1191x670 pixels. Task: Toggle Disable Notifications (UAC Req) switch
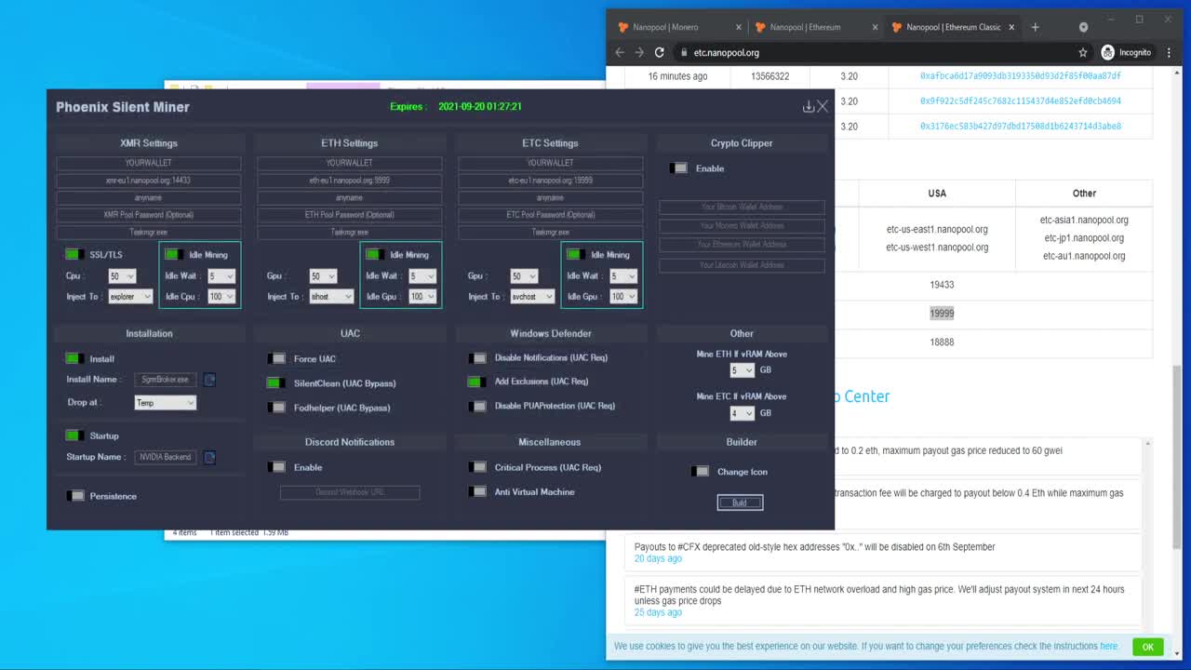(x=478, y=357)
